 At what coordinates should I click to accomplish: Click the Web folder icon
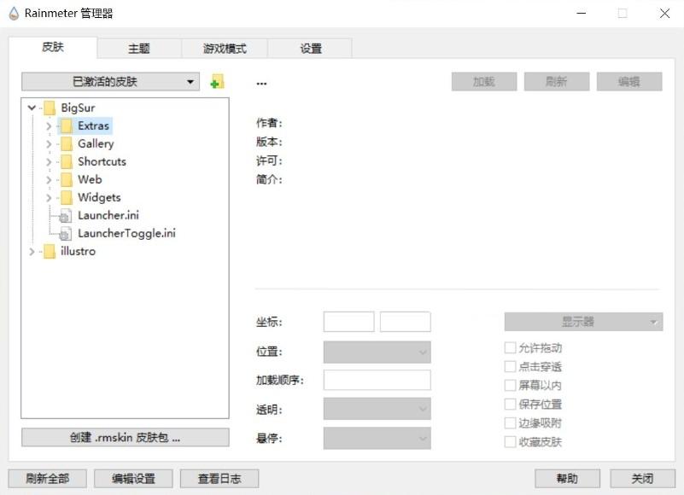click(67, 180)
